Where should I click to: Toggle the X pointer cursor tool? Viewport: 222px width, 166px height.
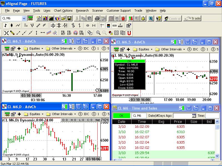pyautogui.click(x=6, y=33)
